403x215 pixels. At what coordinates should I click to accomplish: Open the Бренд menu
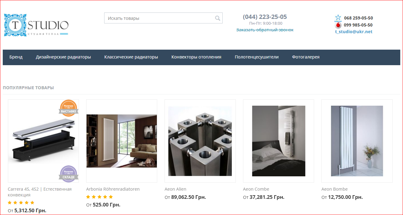pyautogui.click(x=16, y=57)
